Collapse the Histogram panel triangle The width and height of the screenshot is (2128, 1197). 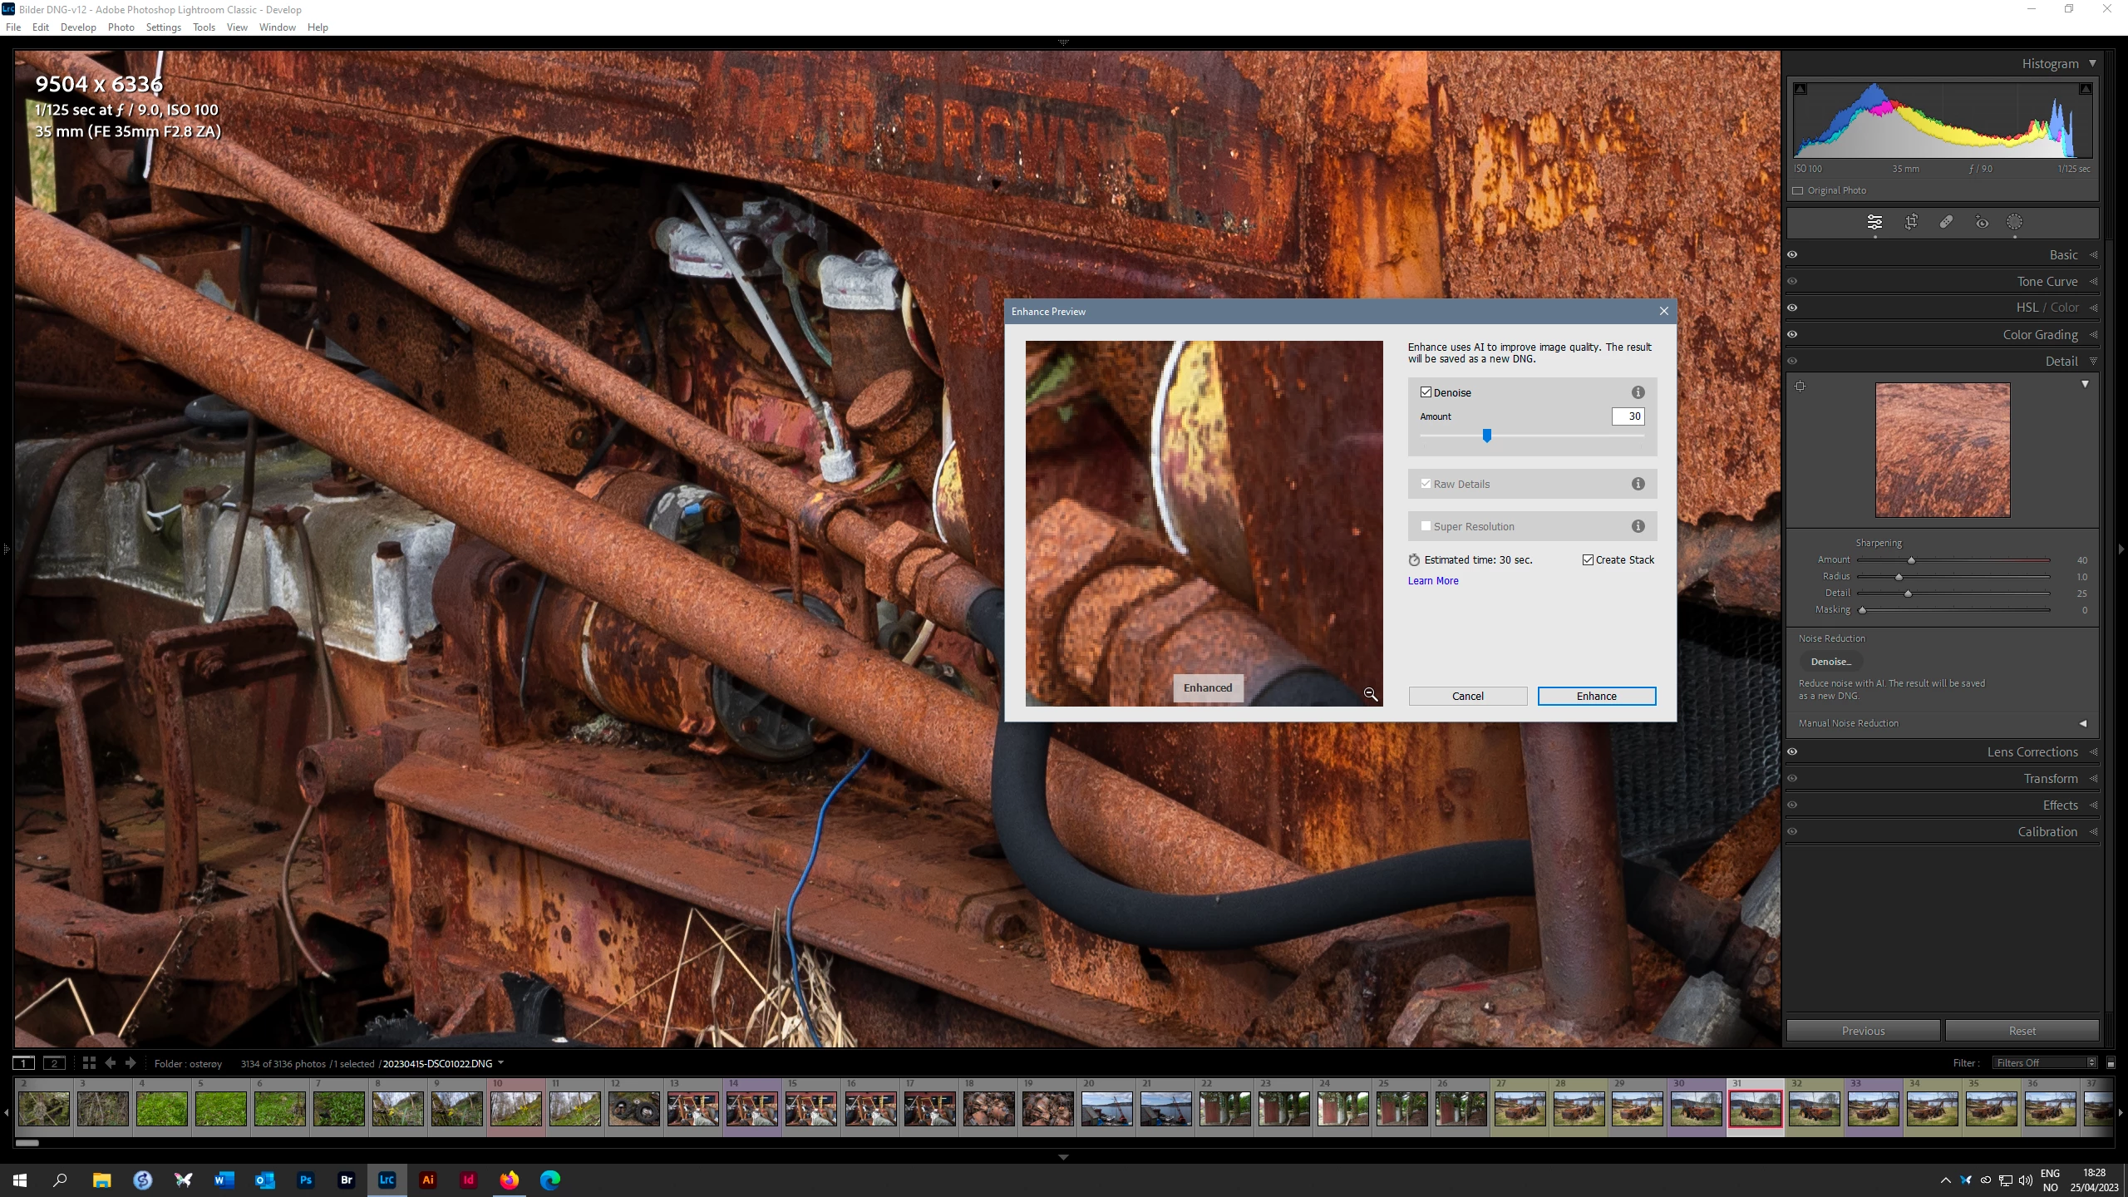[2092, 64]
